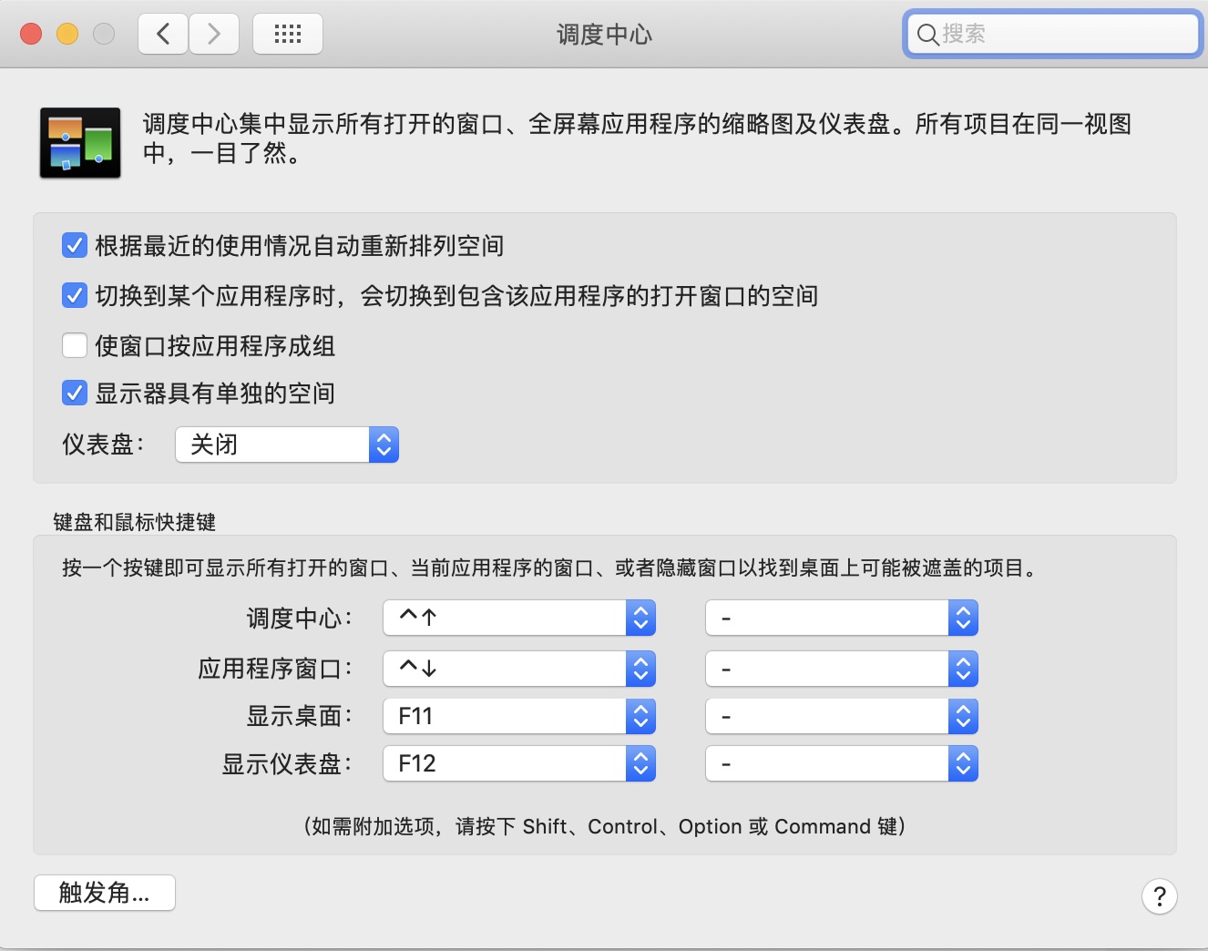The image size is (1208, 951).
Task: Click the Mission Control pane icon
Action: pyautogui.click(x=80, y=142)
